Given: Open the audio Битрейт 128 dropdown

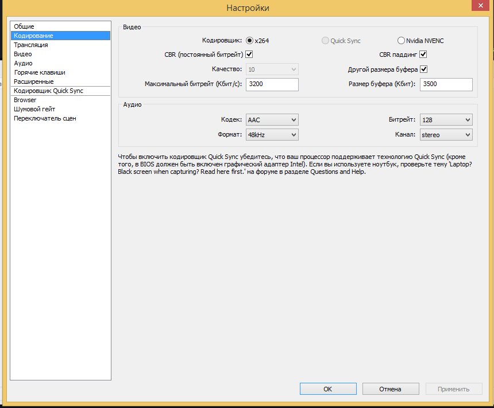Looking at the screenshot, I should 446,120.
